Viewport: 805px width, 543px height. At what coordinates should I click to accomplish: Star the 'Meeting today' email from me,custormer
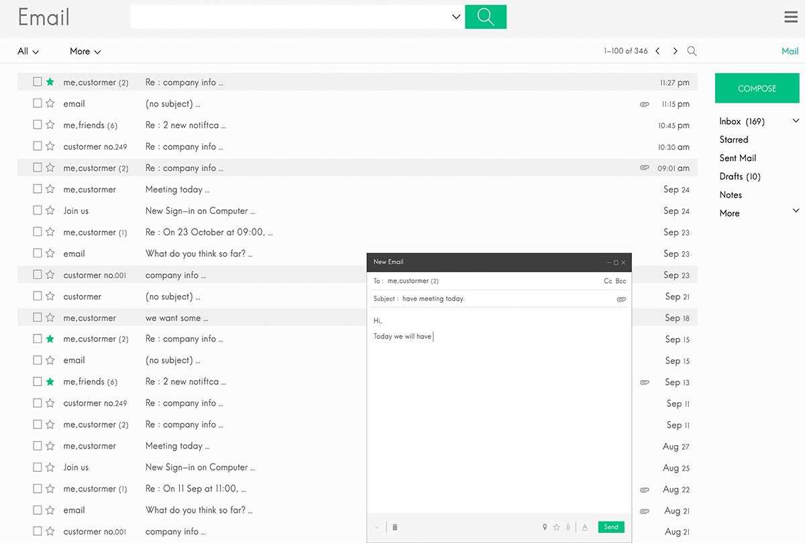50,189
